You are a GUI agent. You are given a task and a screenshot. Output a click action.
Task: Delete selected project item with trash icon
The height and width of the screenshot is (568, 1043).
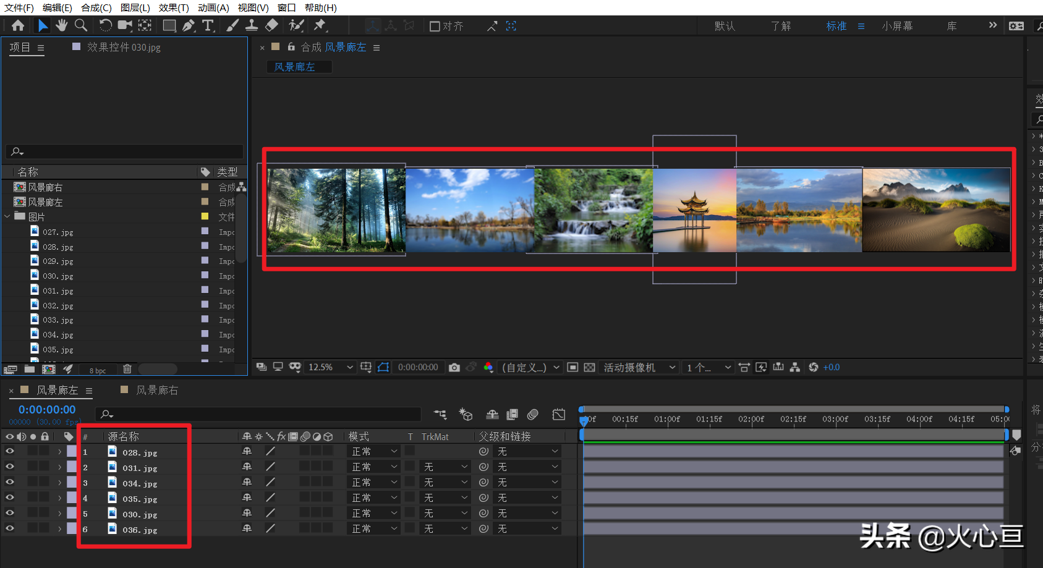click(127, 369)
